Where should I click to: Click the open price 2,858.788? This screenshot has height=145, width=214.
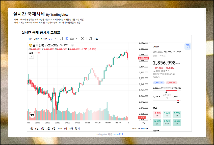(x=36, y=49)
